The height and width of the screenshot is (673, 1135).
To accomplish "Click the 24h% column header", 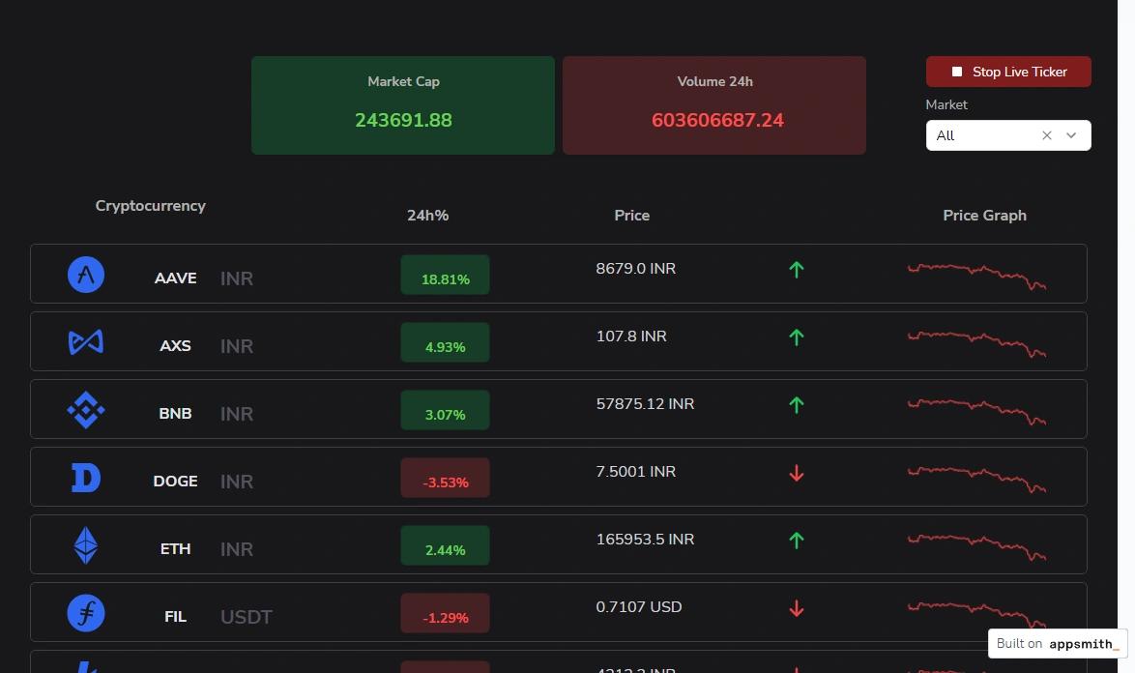I will (x=427, y=216).
